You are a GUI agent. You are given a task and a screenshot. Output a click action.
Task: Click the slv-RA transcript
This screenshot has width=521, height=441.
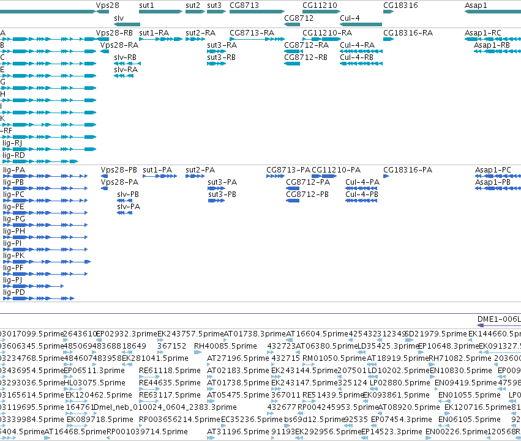click(x=124, y=76)
